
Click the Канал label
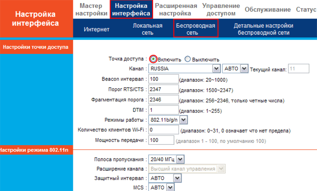click(136, 69)
